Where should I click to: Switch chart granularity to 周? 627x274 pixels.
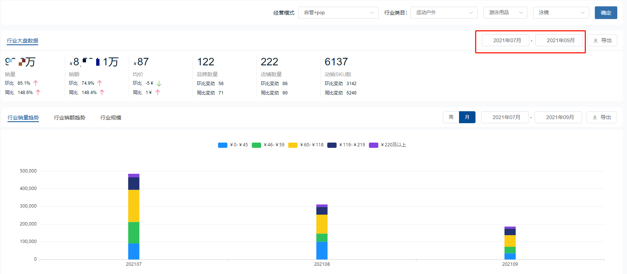[451, 117]
